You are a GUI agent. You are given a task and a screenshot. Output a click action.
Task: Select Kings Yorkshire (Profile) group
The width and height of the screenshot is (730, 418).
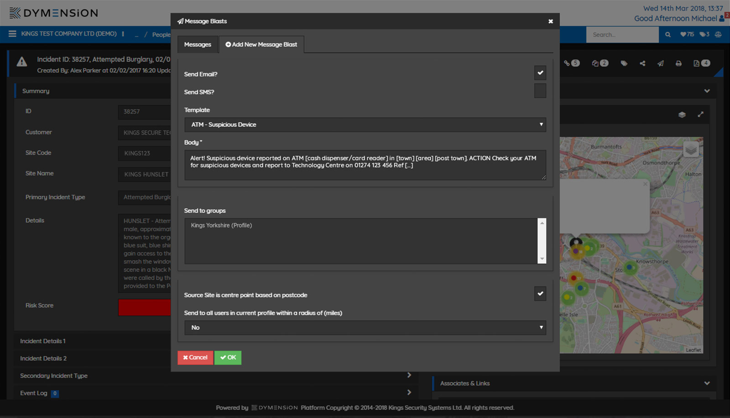221,225
